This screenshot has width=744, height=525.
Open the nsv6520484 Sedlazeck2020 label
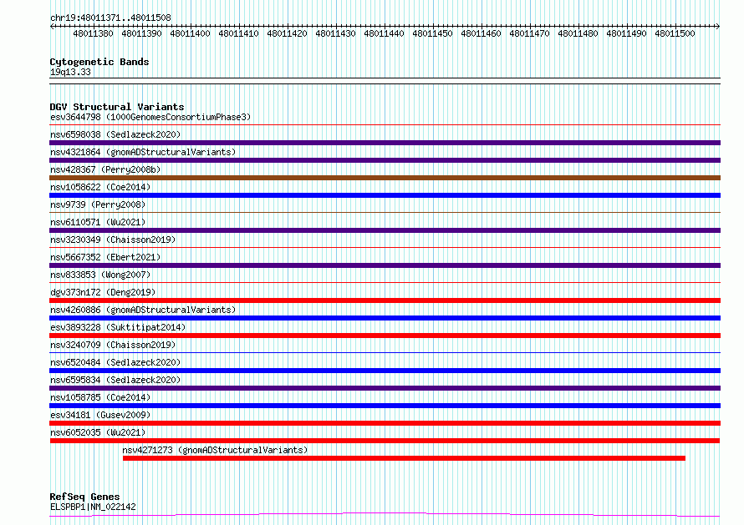coord(115,362)
